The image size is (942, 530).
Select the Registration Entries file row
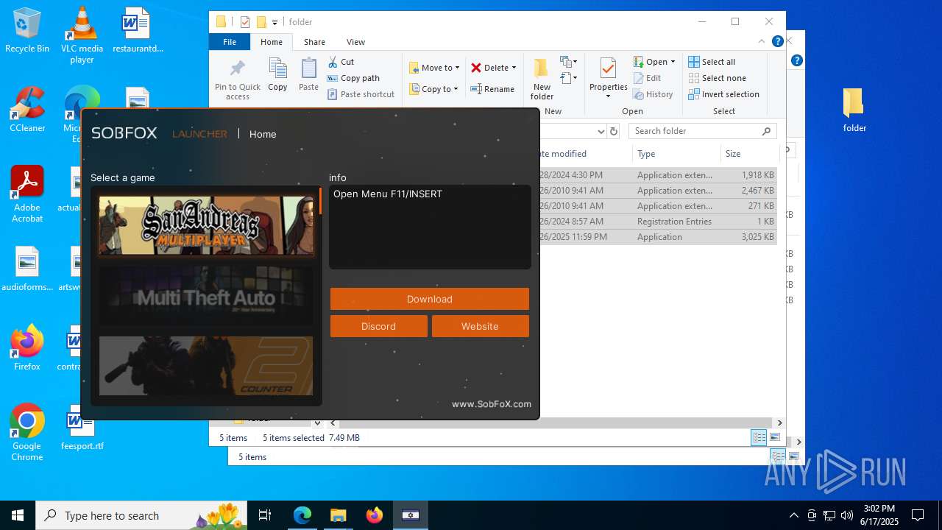[657, 222]
